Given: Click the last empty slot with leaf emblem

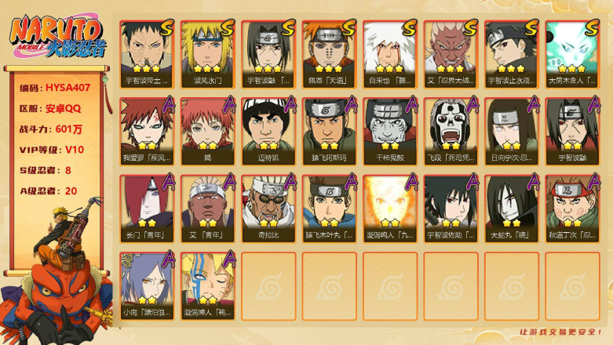Looking at the screenshot, I should coord(572,286).
